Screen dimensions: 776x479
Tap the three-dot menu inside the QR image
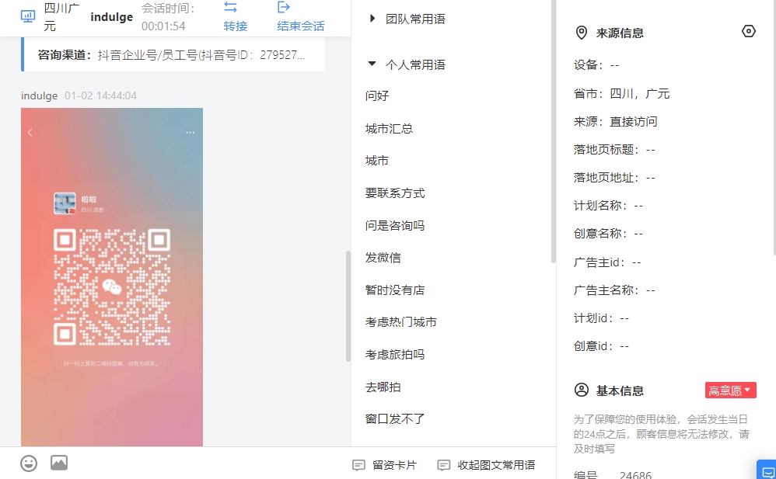click(190, 133)
